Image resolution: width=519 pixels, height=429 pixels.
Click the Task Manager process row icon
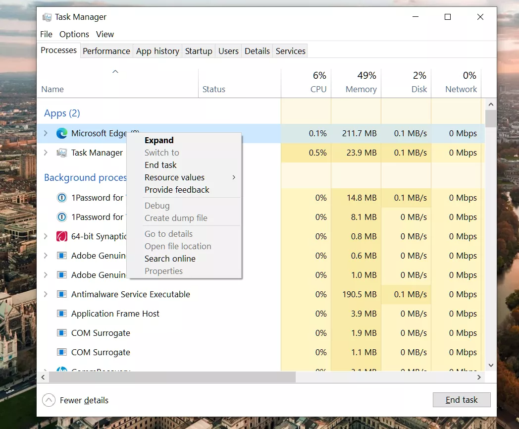click(62, 153)
